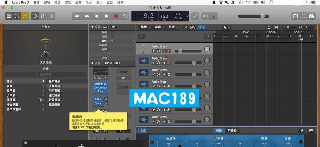
Task: Open the tracks area 功能 dropdown menu
Action: 159,27
